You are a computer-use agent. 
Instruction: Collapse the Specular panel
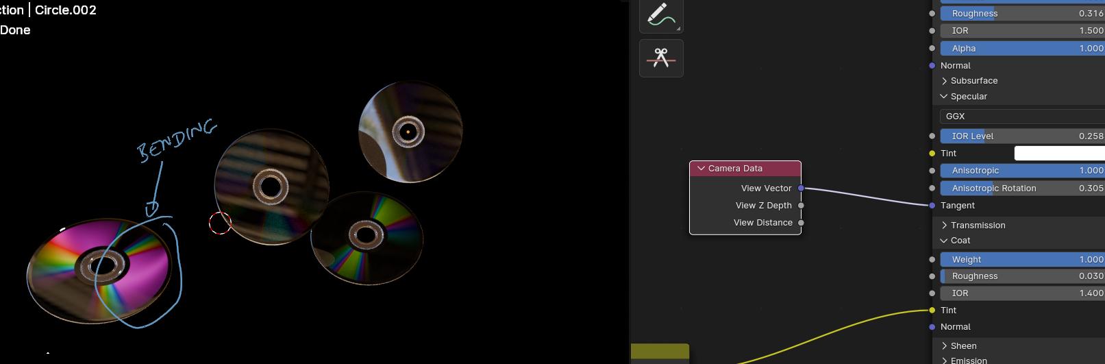[945, 97]
